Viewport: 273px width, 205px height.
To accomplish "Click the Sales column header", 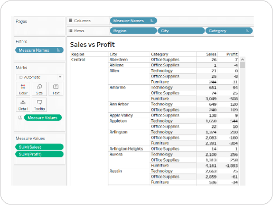I will pos(211,54).
